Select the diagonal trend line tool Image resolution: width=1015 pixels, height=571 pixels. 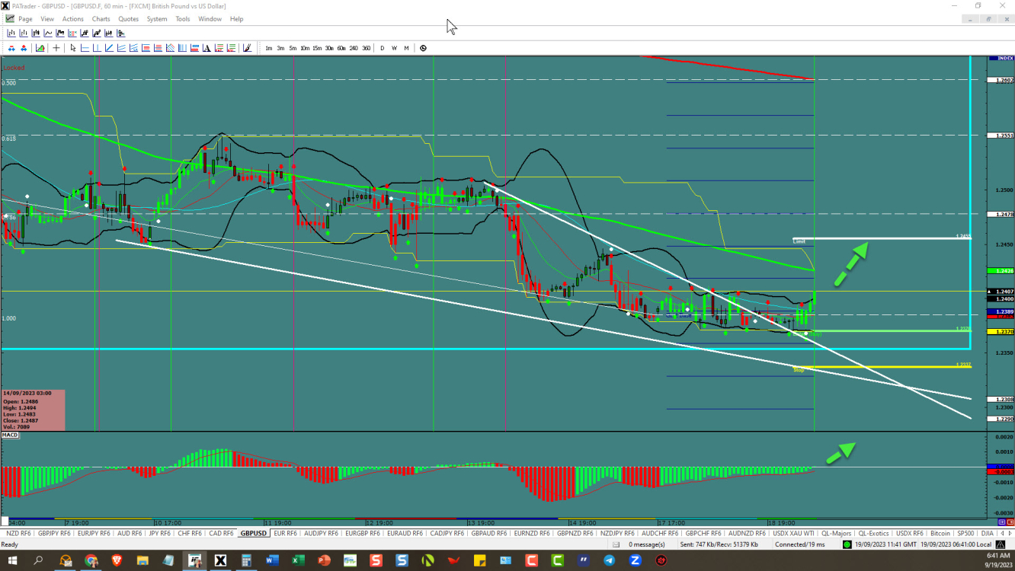109,48
